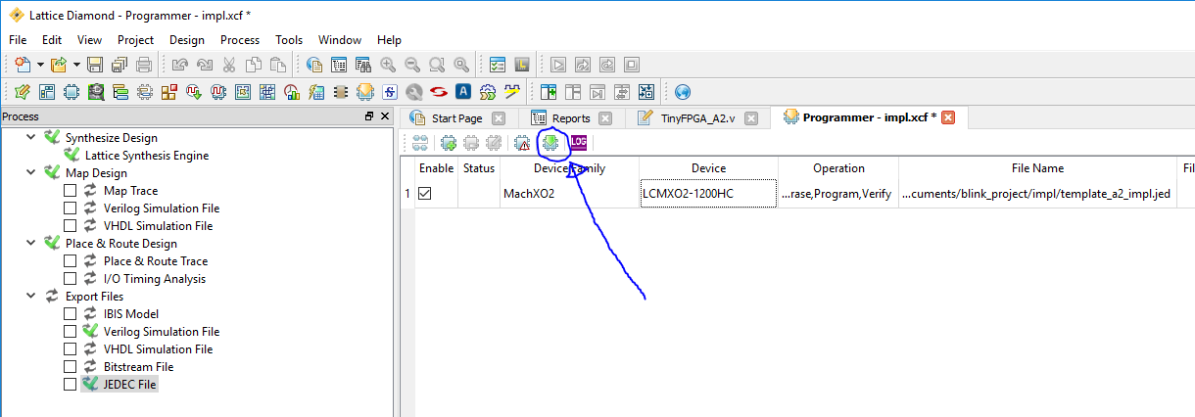Screen dimensions: 1195x417
Task: Click the blue Active-HDL 'A' icon
Action: [462, 92]
